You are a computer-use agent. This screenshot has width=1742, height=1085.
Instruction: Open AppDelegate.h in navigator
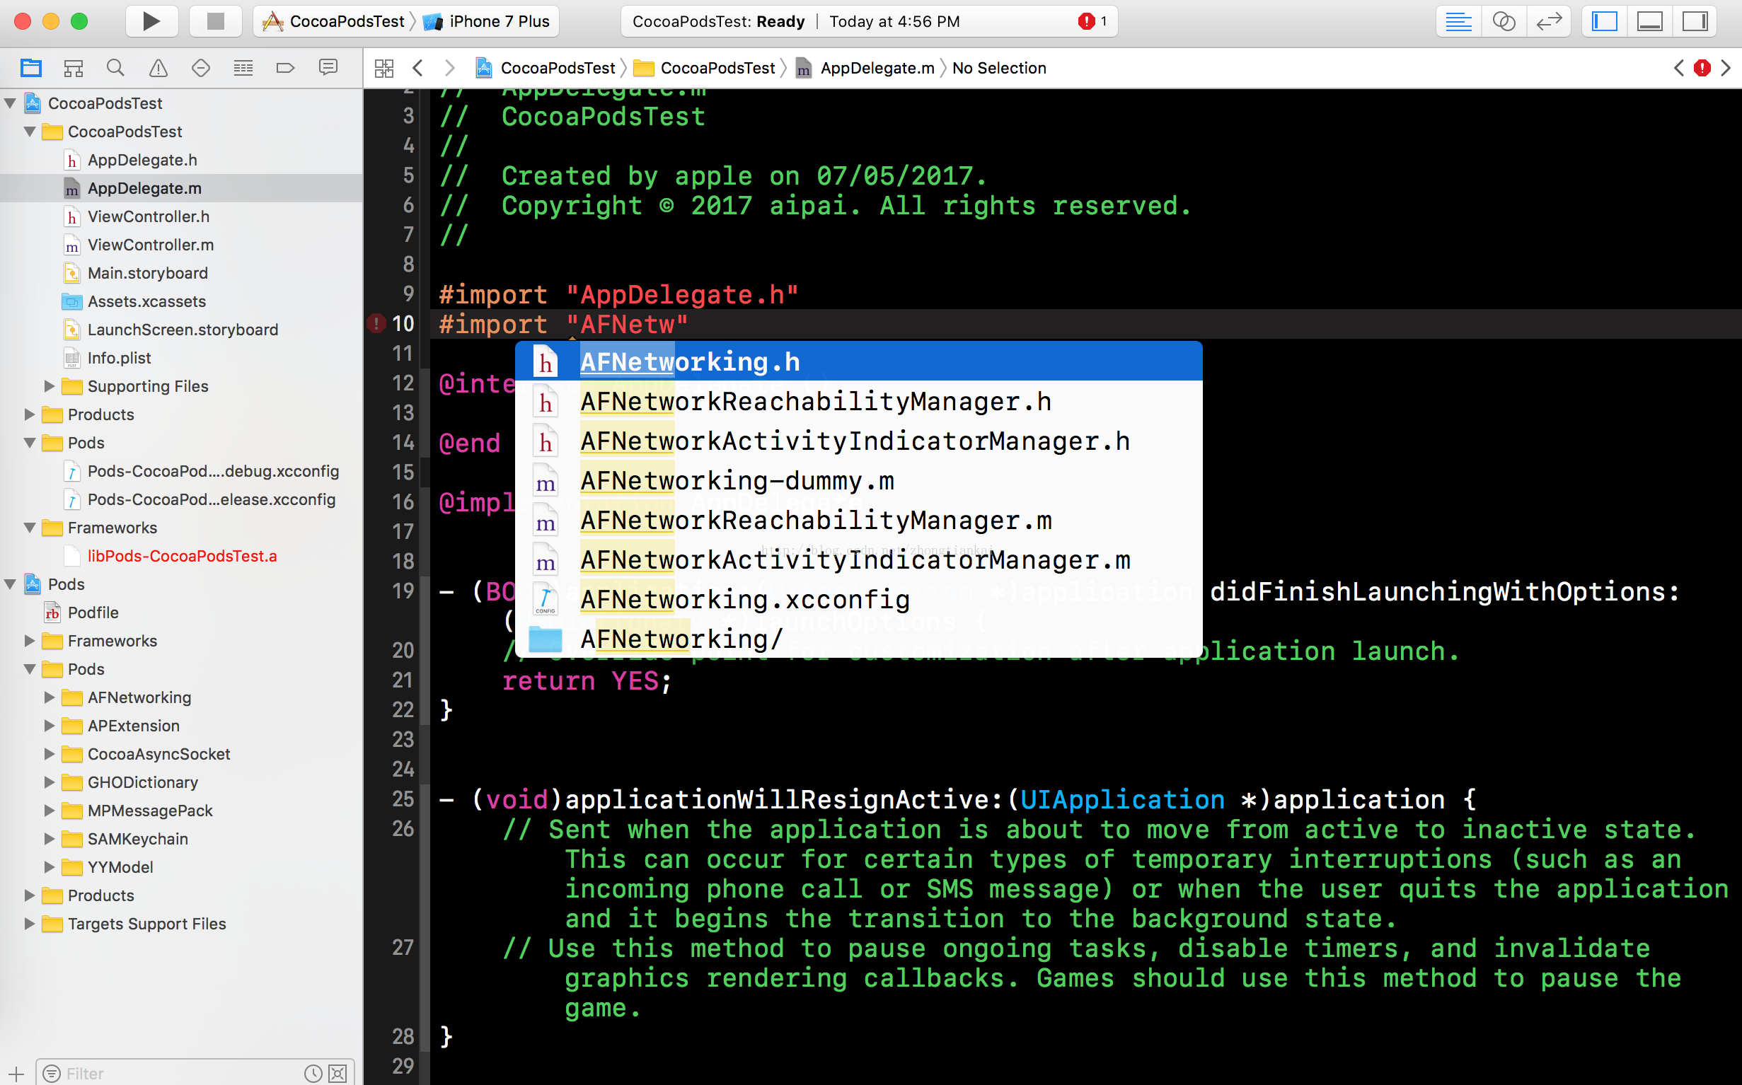tap(181, 160)
